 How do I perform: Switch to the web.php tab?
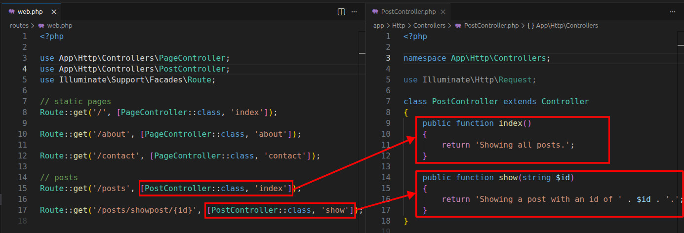coord(31,11)
